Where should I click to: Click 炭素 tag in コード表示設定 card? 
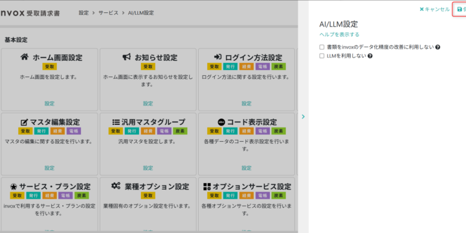[x=278, y=131]
